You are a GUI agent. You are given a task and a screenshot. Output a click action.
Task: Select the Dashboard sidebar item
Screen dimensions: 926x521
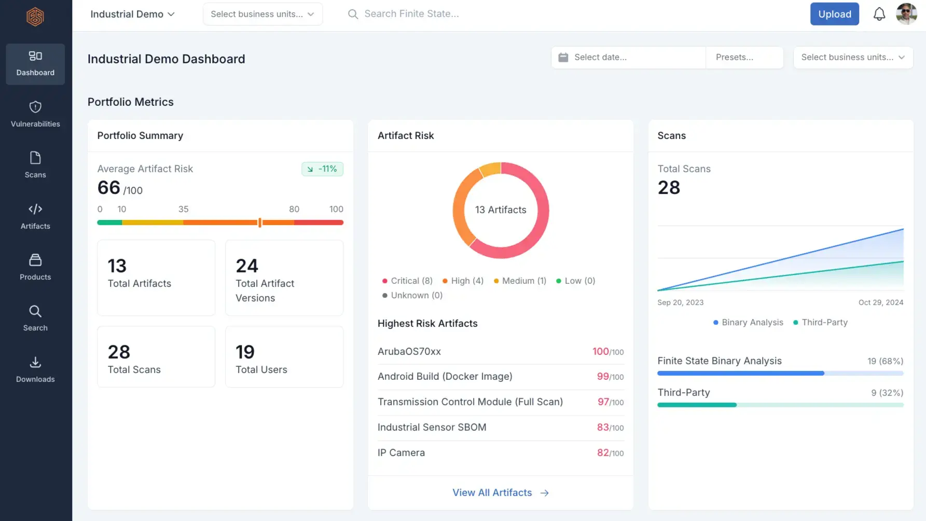35,64
